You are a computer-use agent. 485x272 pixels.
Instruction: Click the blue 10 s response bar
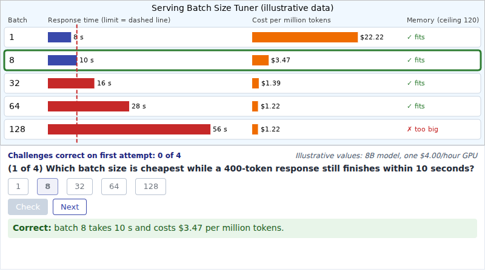62,60
